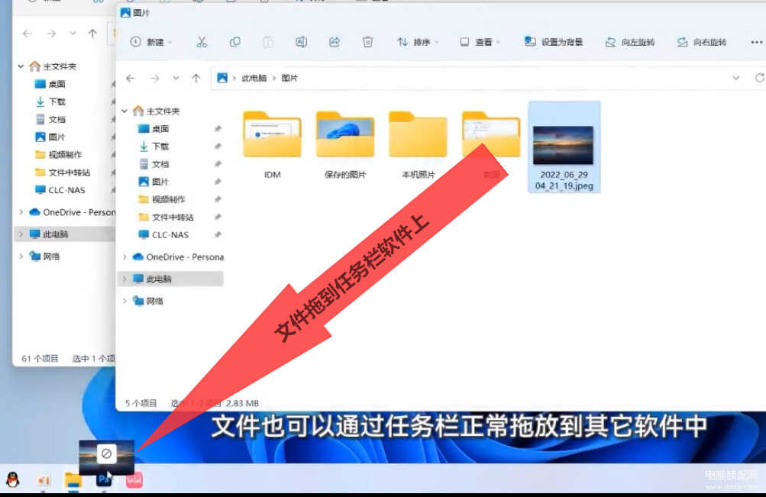The height and width of the screenshot is (497, 766).
Task: Expand OneDrive - Personal in front window sidebar
Action: coord(126,257)
